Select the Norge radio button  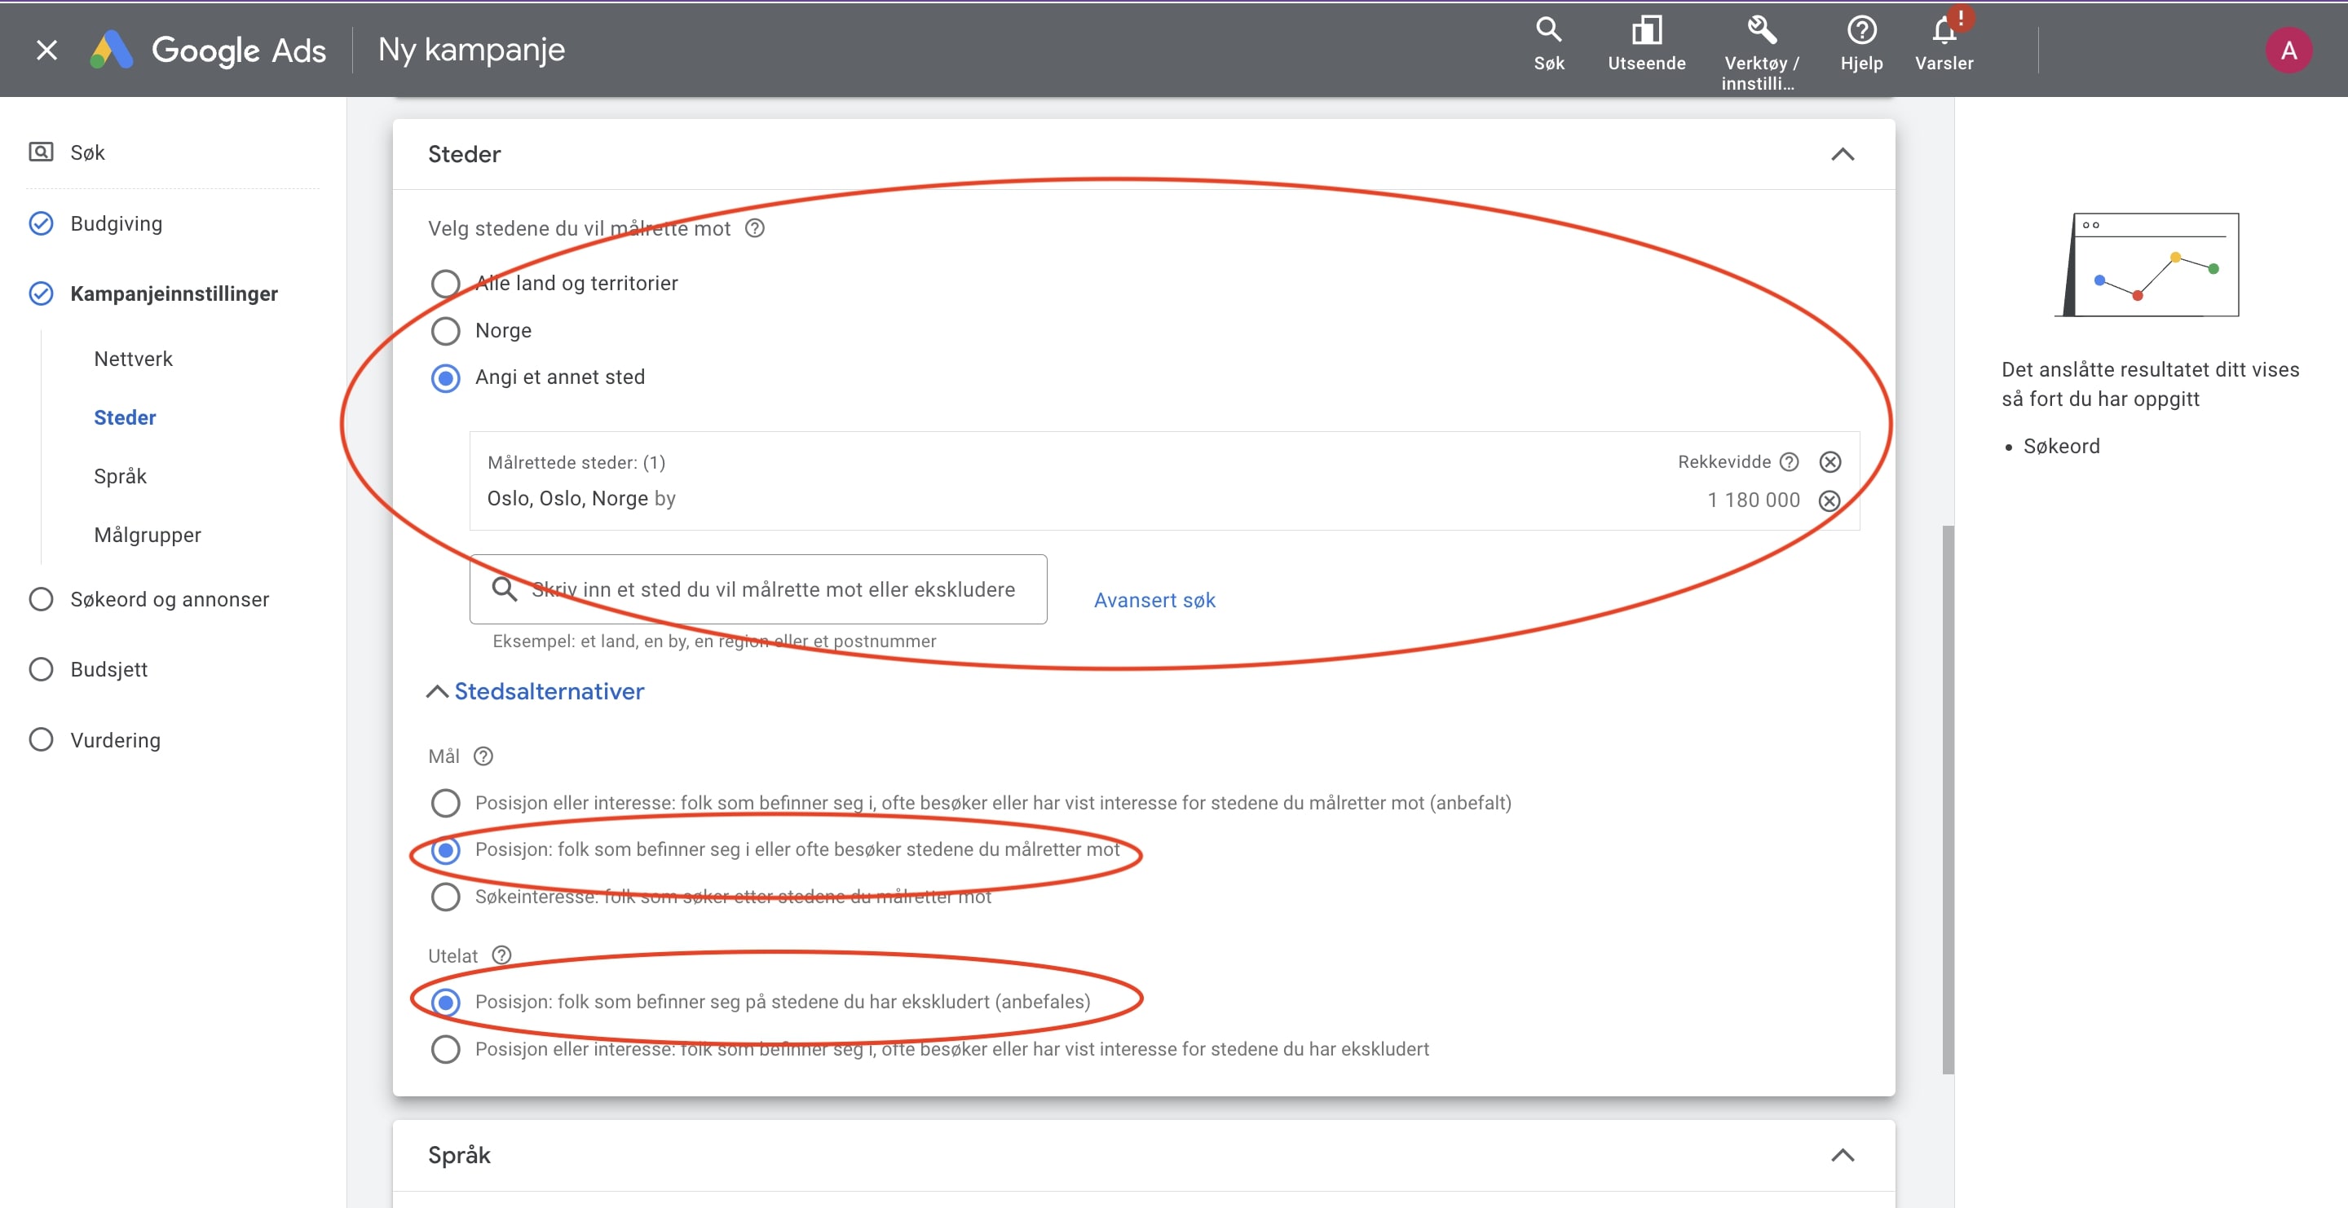click(x=446, y=331)
